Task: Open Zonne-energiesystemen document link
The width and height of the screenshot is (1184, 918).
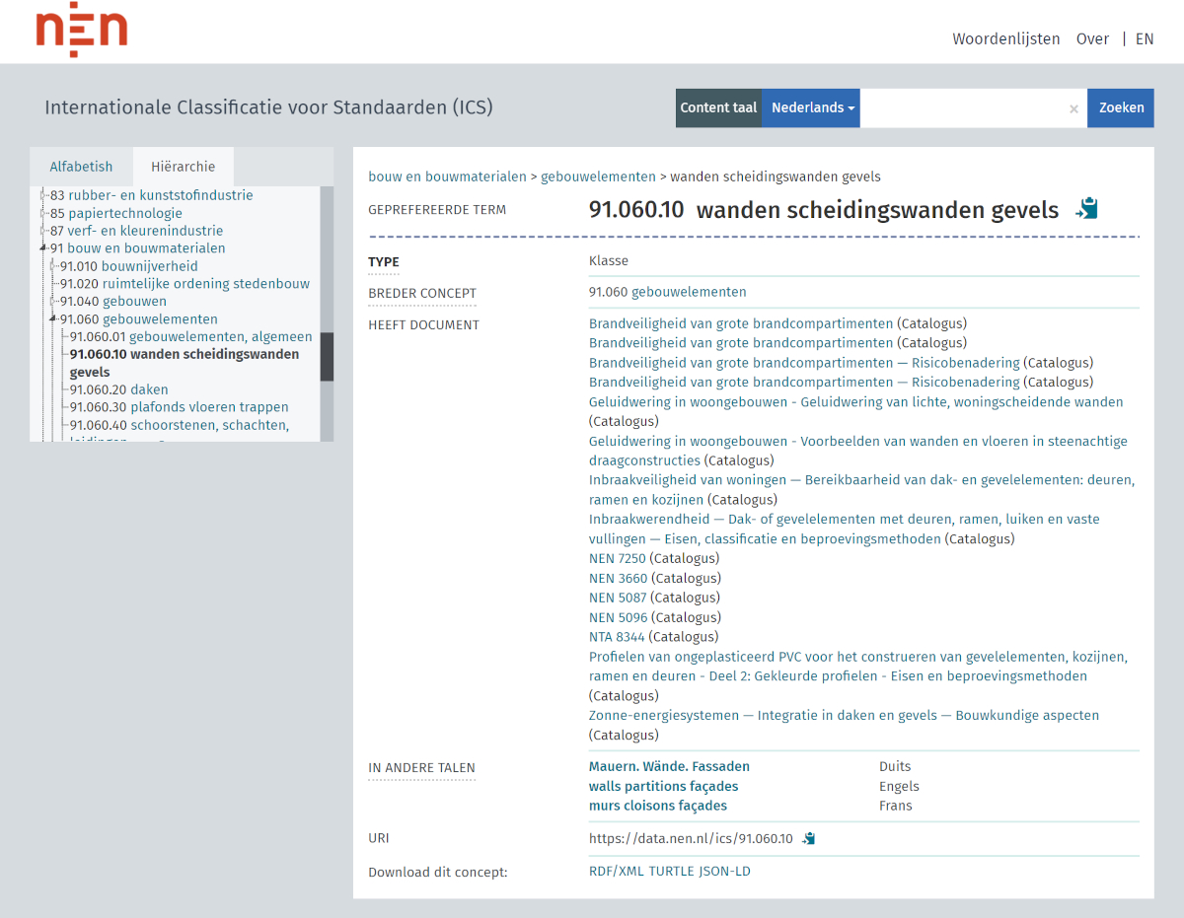Action: [x=844, y=716]
